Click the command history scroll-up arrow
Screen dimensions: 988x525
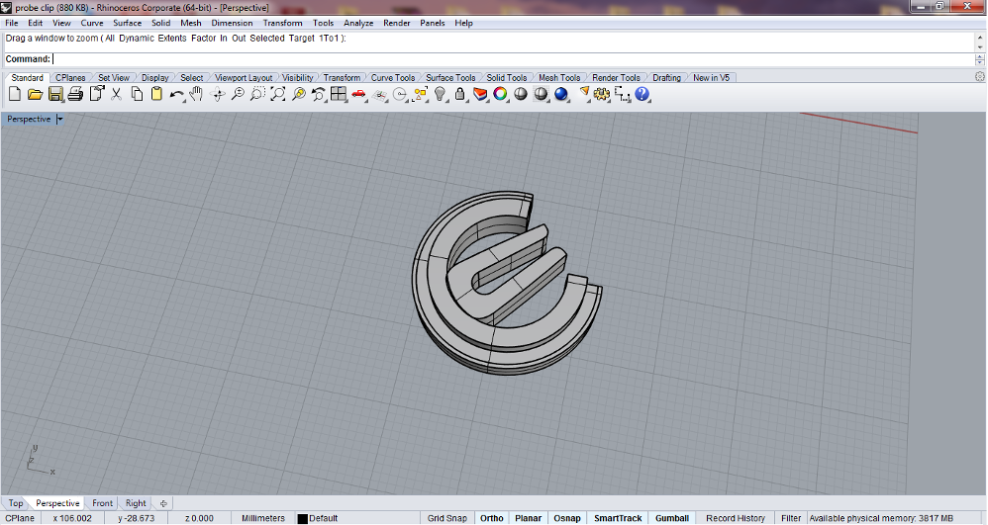[x=980, y=38]
